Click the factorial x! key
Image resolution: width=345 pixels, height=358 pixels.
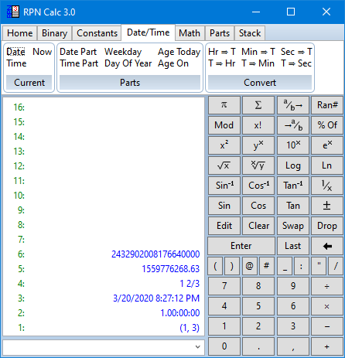click(258, 125)
